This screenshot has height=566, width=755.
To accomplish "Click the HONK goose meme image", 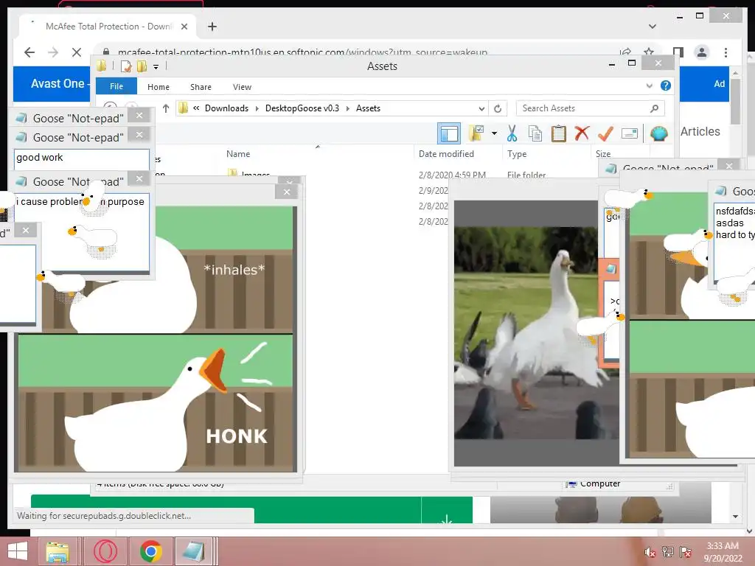I will [x=155, y=403].
